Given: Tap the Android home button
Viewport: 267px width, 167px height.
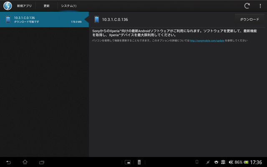Looking at the screenshot, I should (25, 162).
